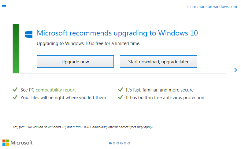
Task: Click the checkmark beside files stay in place
Action: tap(15, 97)
